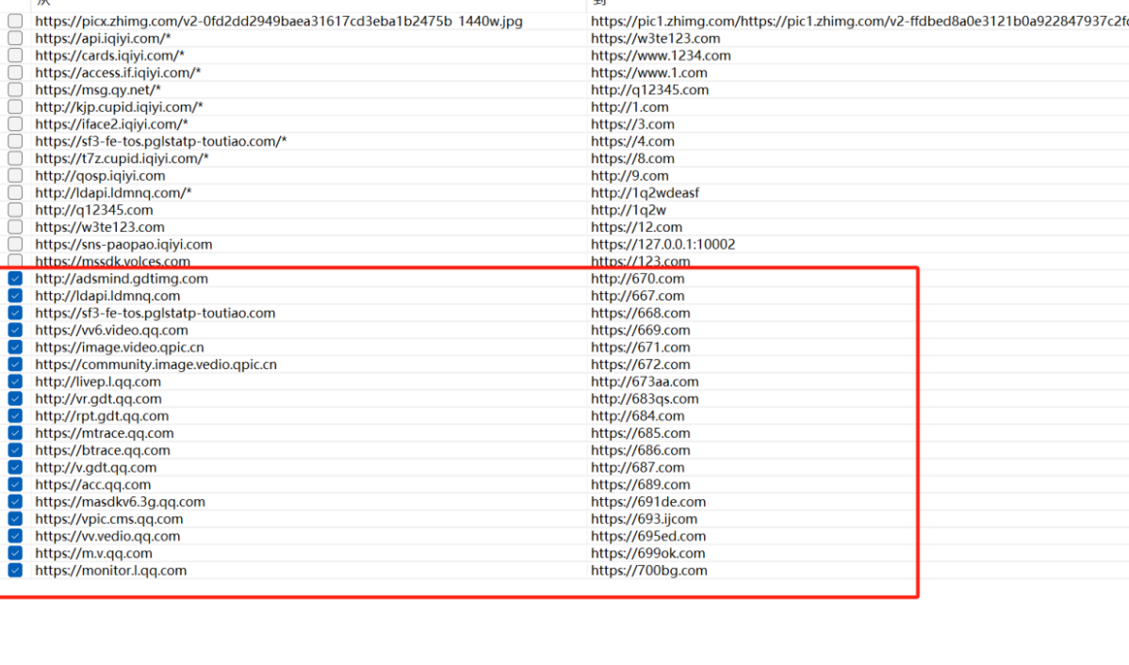Uncheck the box for row targeting https://668.com
Screen dimensions: 1129x665
coord(15,313)
